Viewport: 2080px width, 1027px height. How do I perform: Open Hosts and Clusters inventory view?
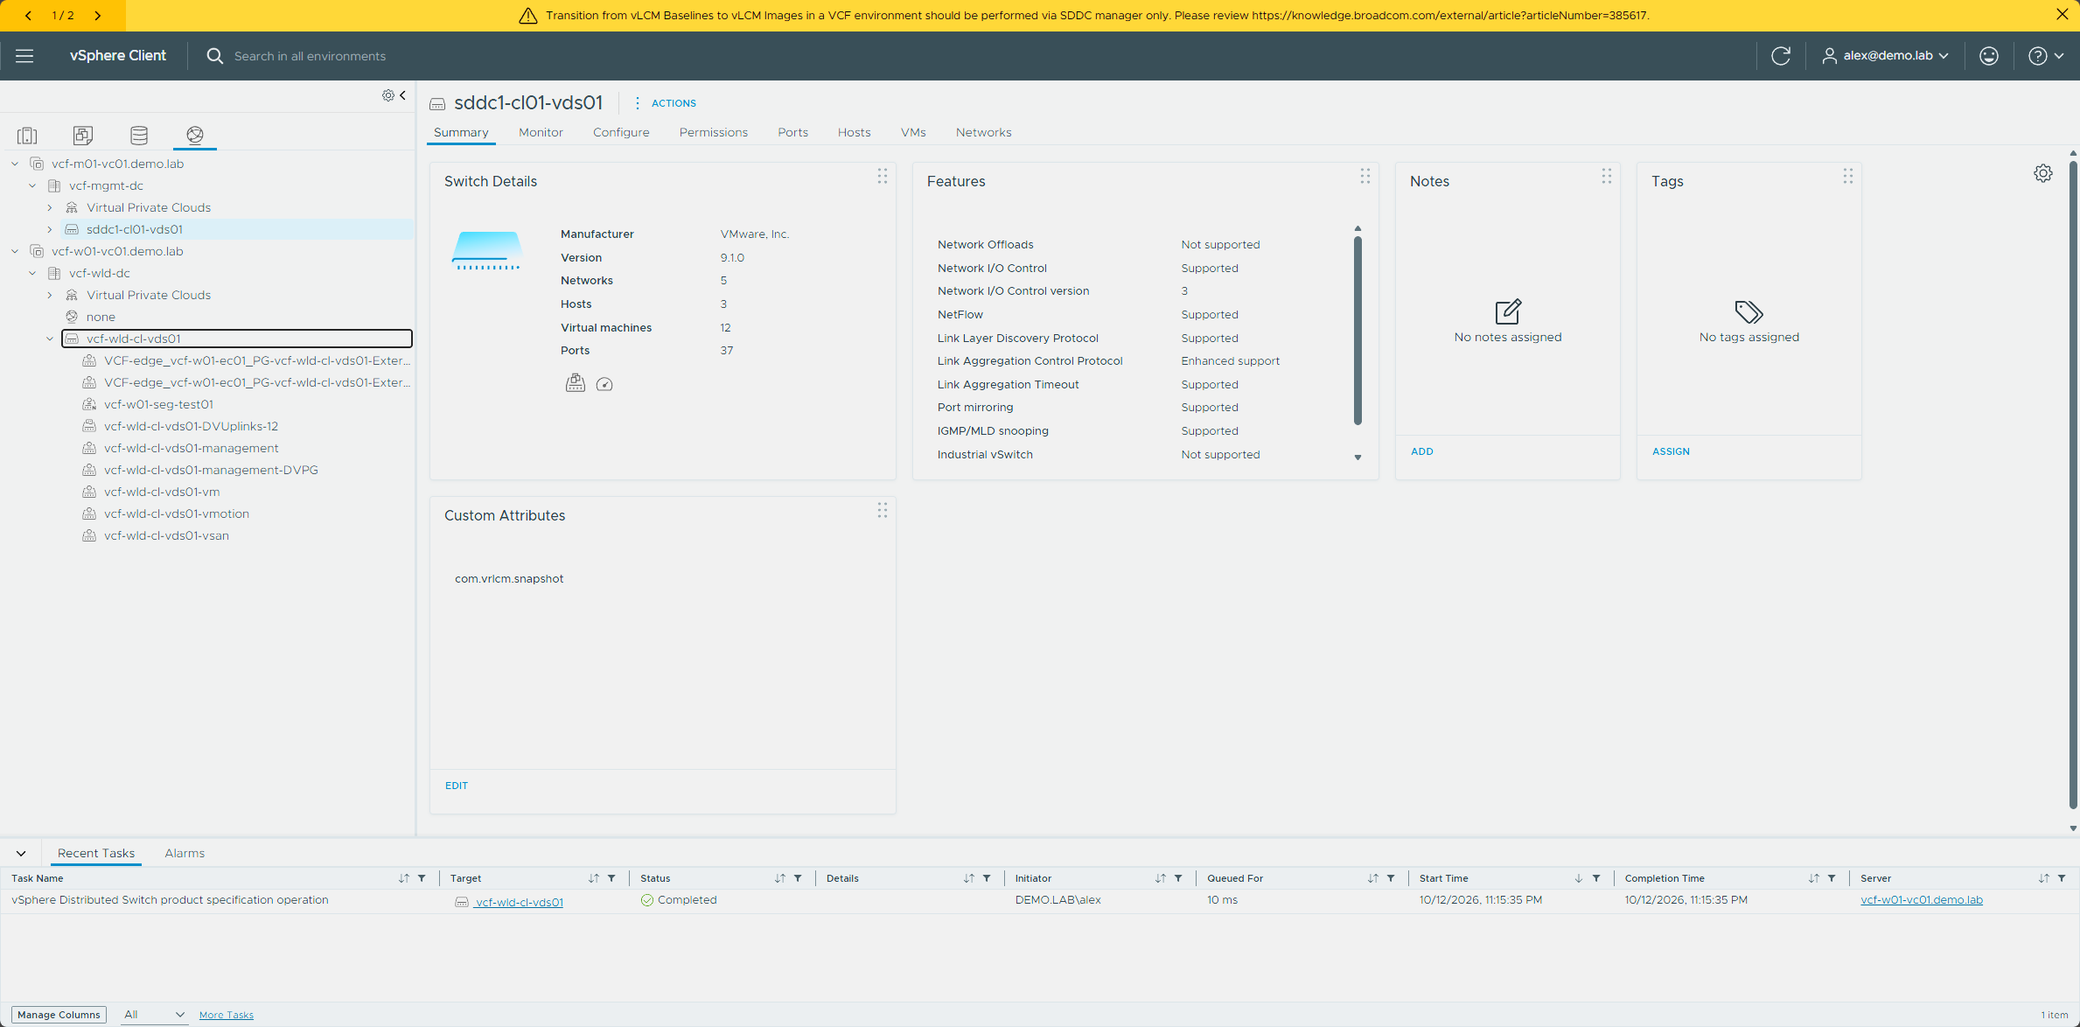pos(27,136)
